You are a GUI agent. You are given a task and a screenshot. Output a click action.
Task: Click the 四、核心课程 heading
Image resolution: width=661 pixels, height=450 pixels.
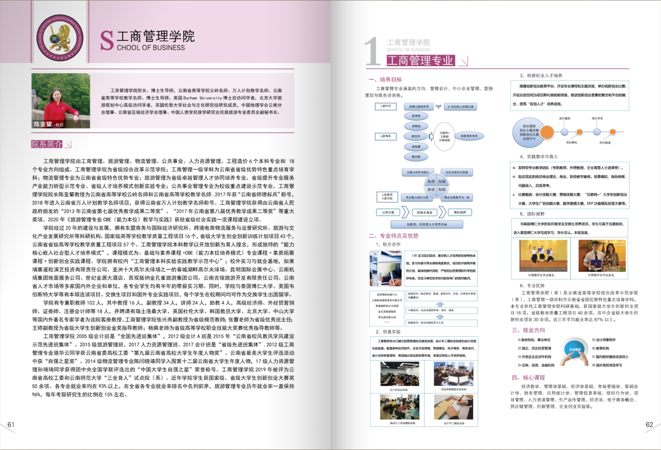pyautogui.click(x=528, y=377)
